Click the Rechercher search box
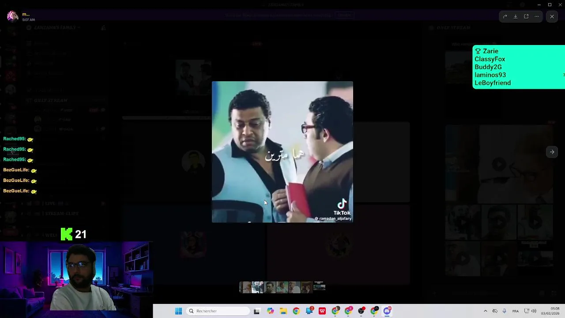 (218, 311)
